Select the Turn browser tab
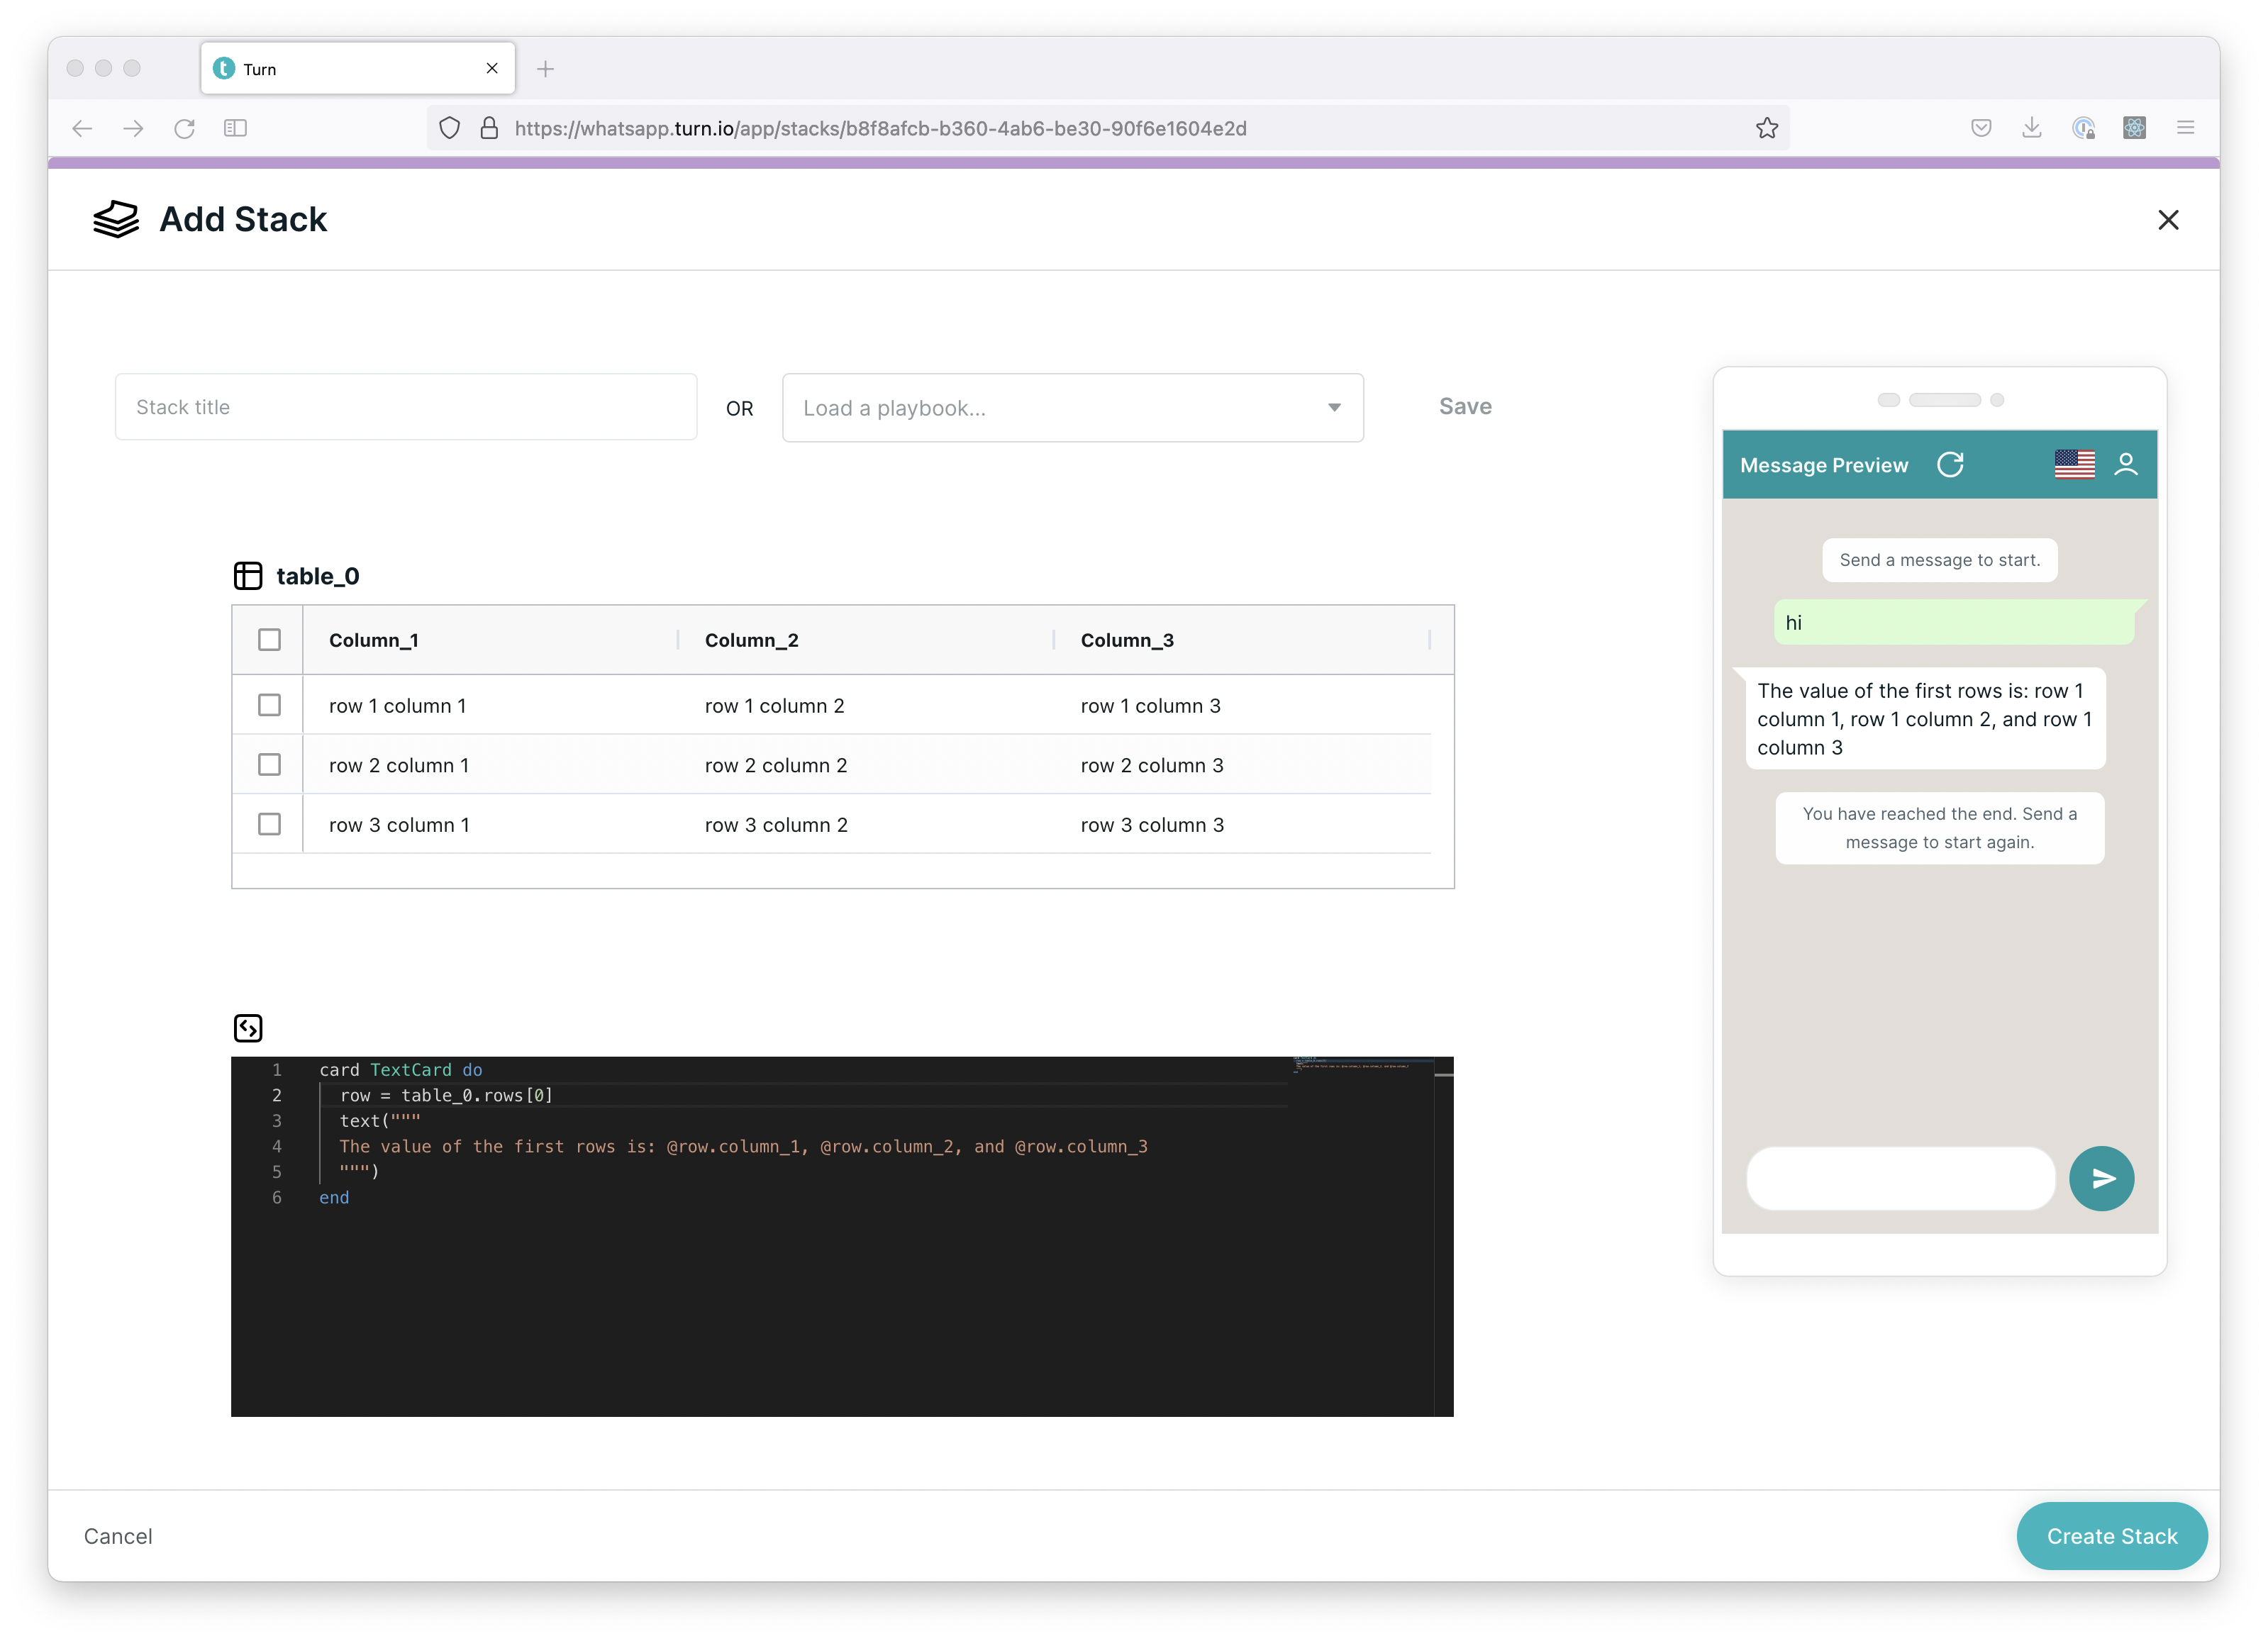 click(358, 68)
